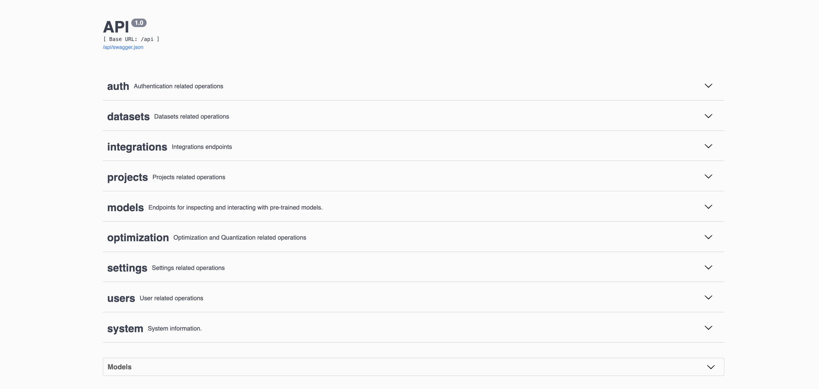
Task: Click 'User related operations' description
Action: click(x=171, y=298)
